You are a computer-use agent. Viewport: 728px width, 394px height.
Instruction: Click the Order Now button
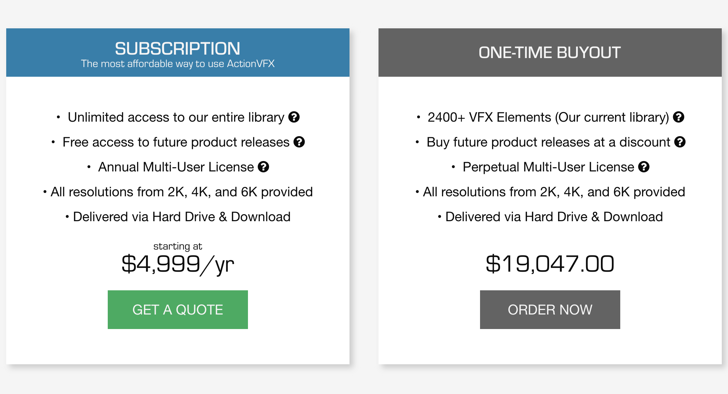pyautogui.click(x=550, y=310)
